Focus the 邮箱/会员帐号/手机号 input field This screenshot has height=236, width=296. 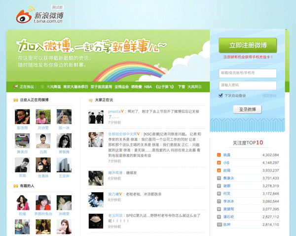point(248,73)
